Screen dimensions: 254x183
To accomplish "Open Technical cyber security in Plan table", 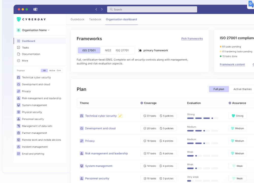I will (101, 116).
